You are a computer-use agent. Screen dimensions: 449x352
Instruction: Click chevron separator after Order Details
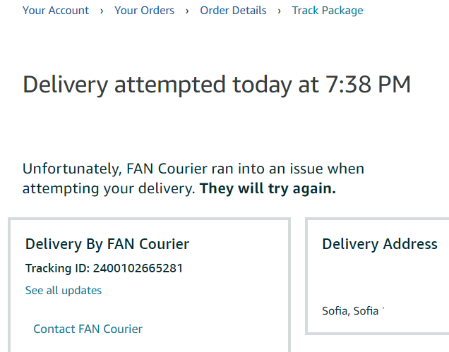[280, 11]
